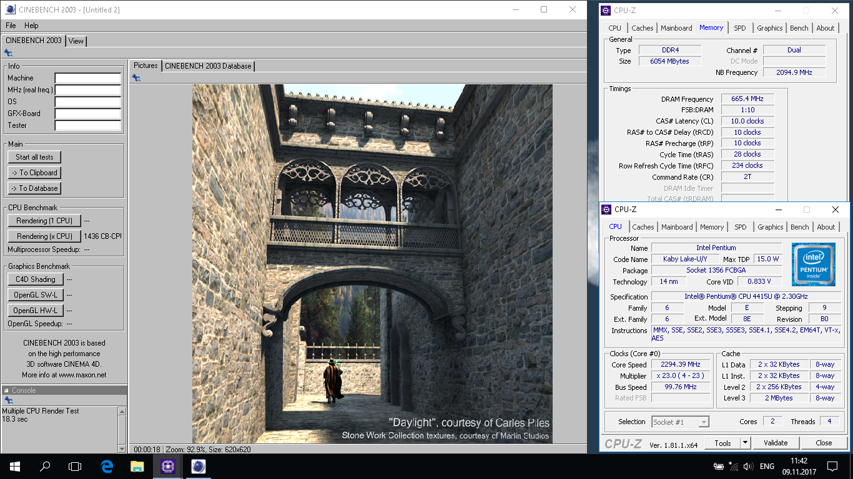Click the 1436 CB-CPU score text
Screen dimensions: 853x479
[x=102, y=236]
